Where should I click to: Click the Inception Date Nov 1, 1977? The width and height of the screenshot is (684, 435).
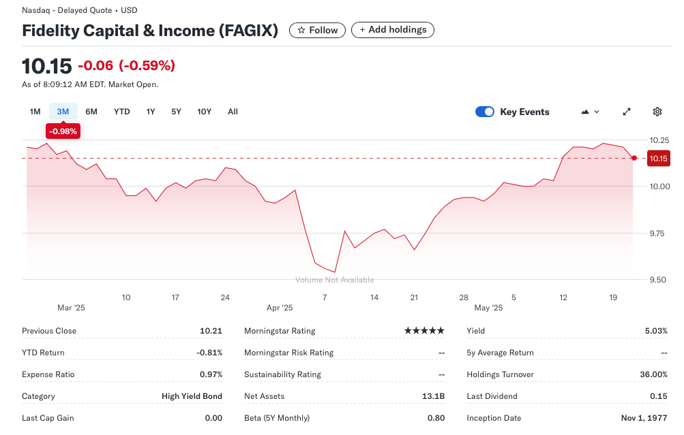point(644,418)
